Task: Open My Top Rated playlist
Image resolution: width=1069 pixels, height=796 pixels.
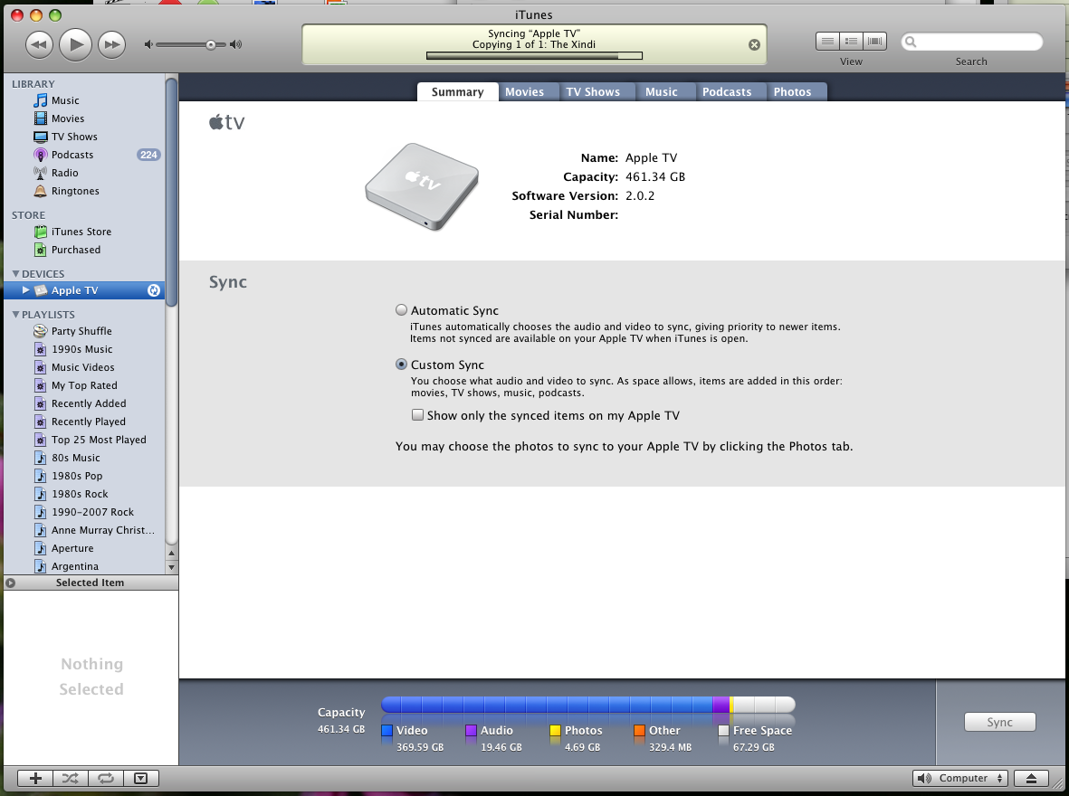Action: click(x=84, y=385)
